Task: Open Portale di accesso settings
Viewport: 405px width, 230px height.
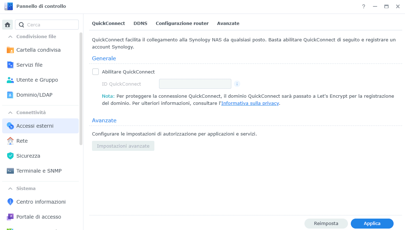Action: 40,217
